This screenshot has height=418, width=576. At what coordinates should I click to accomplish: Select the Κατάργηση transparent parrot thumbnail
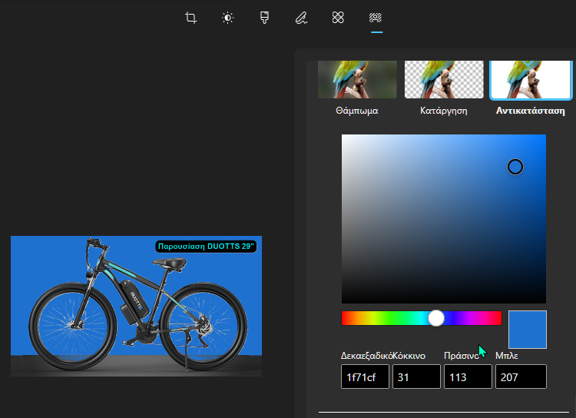pos(444,79)
